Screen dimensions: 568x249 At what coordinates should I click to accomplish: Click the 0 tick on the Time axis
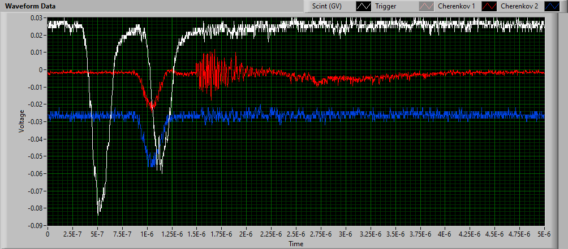(x=48, y=233)
